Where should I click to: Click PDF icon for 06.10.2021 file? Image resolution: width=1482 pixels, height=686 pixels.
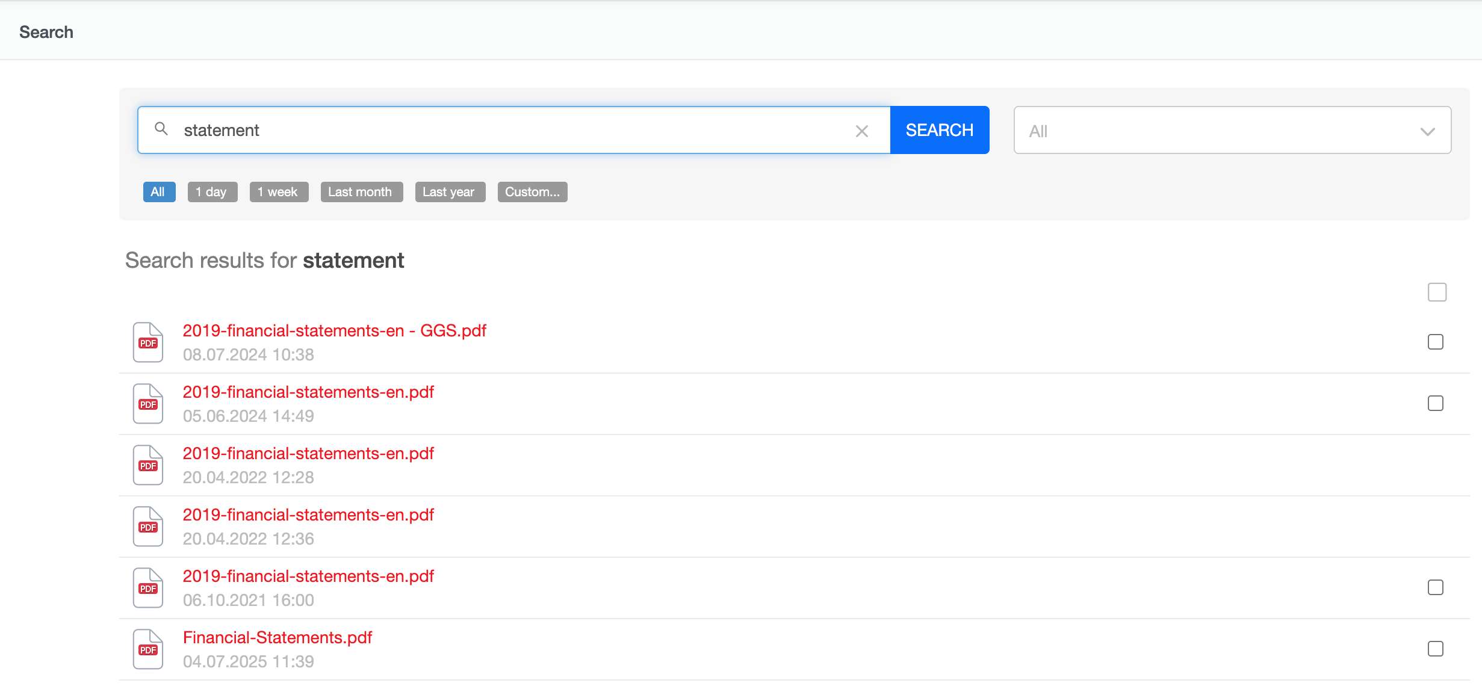(x=148, y=588)
